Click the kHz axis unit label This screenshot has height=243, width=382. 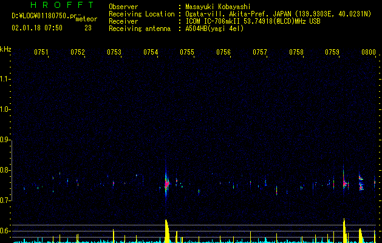tap(5, 49)
